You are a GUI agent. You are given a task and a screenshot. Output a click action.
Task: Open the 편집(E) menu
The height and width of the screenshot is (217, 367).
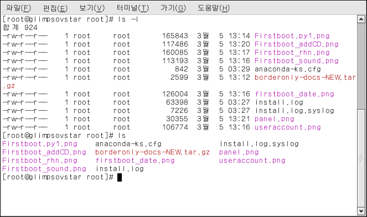[x=55, y=8]
